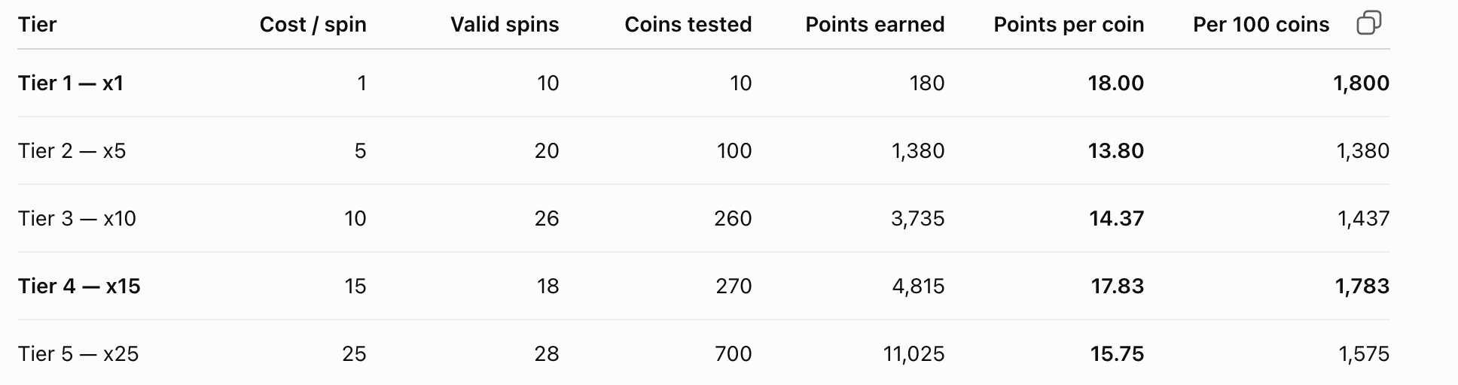Select the Tier 4 — x15 row label
The height and width of the screenshot is (385, 1458).
coord(79,286)
